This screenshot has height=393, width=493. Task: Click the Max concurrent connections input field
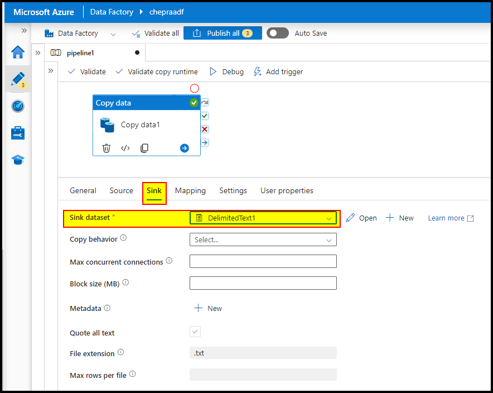click(263, 261)
